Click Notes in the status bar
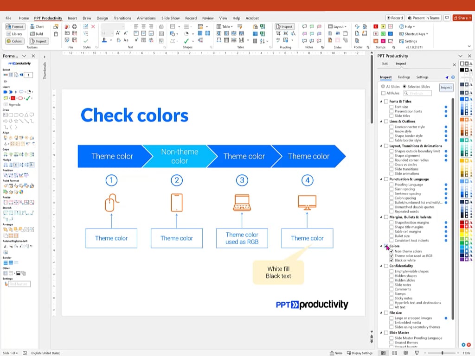 336,353
